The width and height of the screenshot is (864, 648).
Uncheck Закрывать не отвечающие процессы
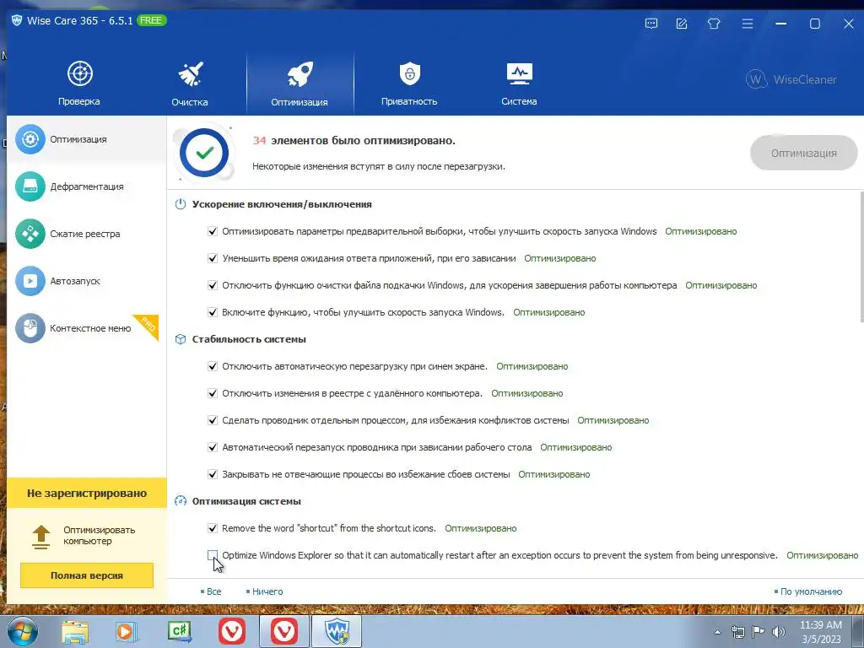pos(213,474)
